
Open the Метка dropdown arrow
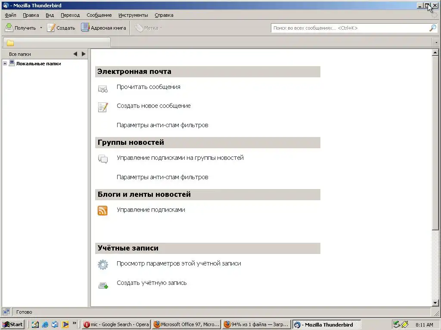tap(161, 28)
